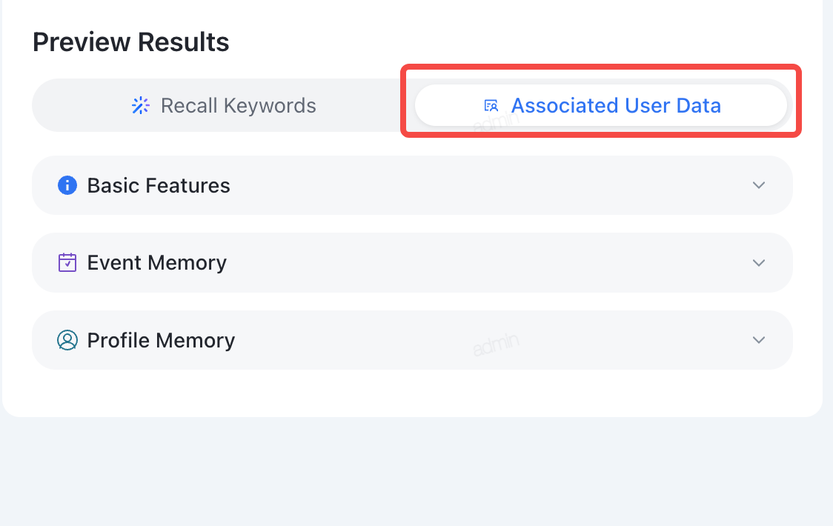This screenshot has width=833, height=526.
Task: Expand Basic Features using its chevron arrow
Action: click(x=759, y=185)
